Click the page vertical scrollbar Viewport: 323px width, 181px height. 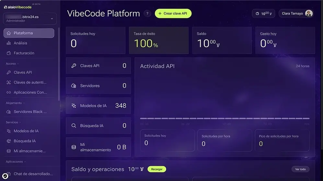322,75
